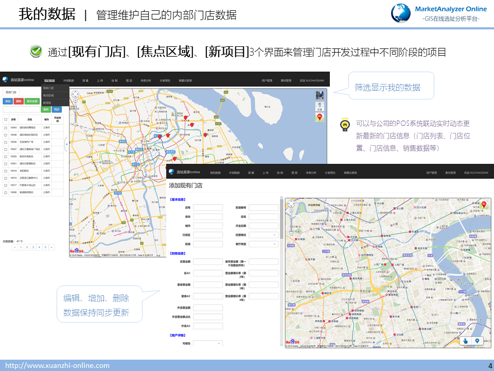Viewport: 494px width, 371px height.
Task: Click the lightbulb tip icon beside the POS text
Action: 345,125
